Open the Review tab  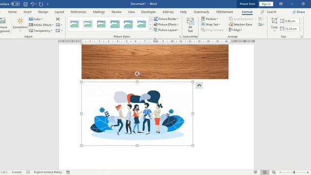pos(117,12)
